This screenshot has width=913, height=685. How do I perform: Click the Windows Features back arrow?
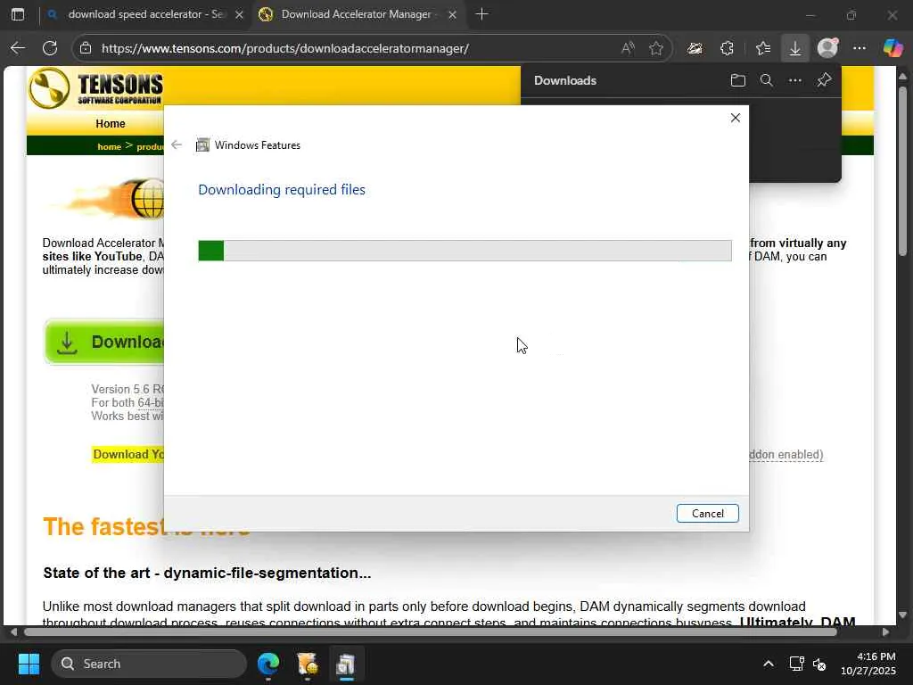point(177,145)
